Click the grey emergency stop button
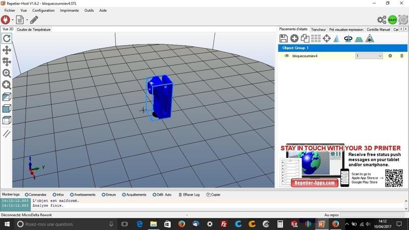Image resolution: width=409 pixels, height=230 pixels. (x=403, y=20)
